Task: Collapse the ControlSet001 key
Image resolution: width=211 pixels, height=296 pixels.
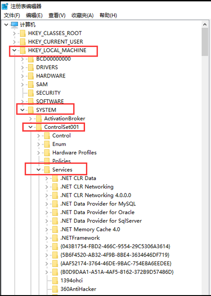Action: (30, 127)
